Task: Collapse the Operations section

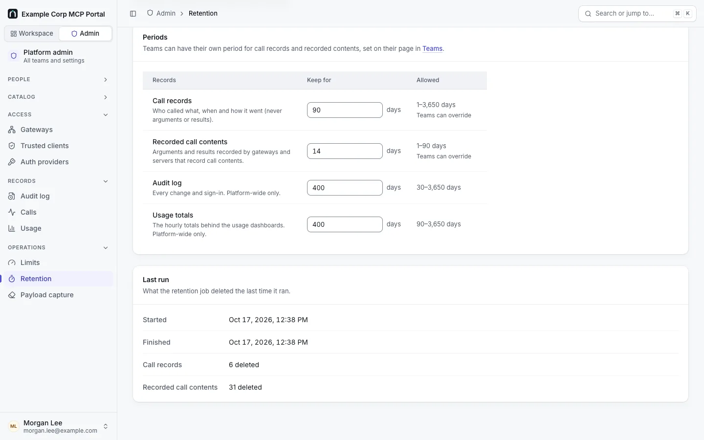Action: [58, 247]
